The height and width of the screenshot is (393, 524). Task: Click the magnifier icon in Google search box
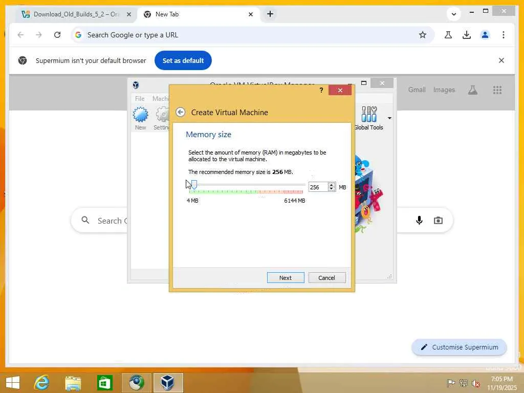[85, 220]
